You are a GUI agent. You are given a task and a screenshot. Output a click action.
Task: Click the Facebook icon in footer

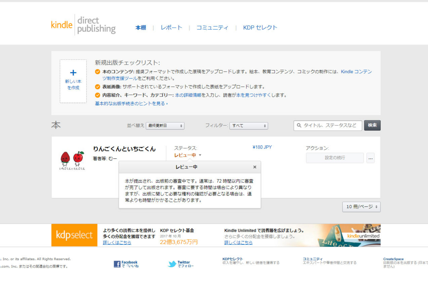pos(117,264)
